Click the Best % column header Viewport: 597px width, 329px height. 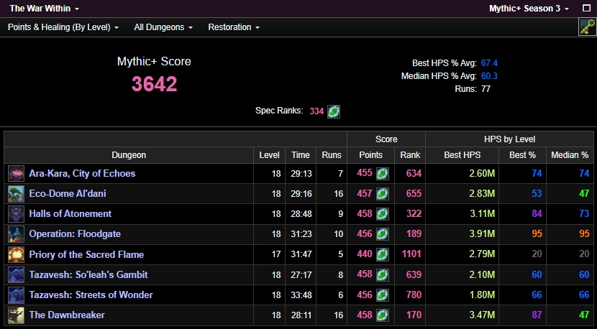(522, 155)
